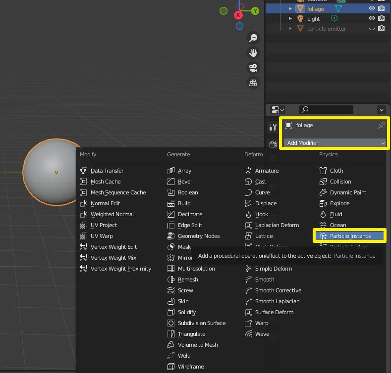Click the pan view hand icon
The image size is (391, 373).
click(253, 53)
